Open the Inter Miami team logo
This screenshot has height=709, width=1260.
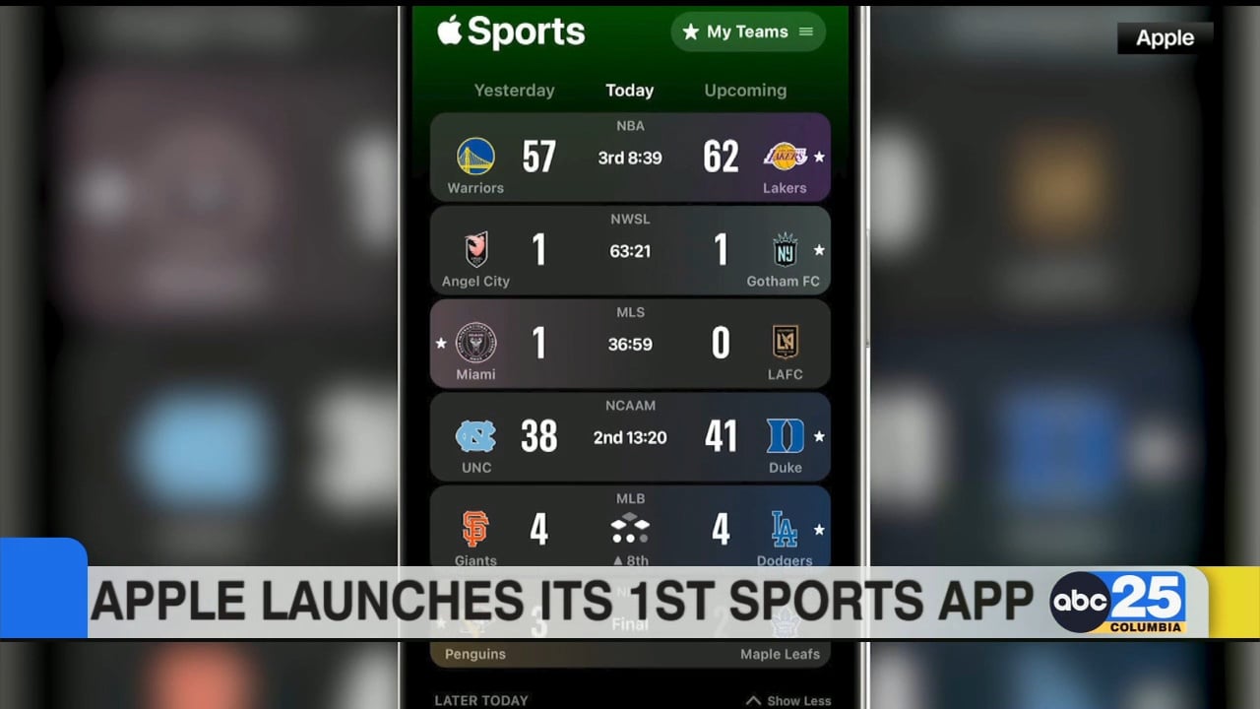(x=476, y=343)
